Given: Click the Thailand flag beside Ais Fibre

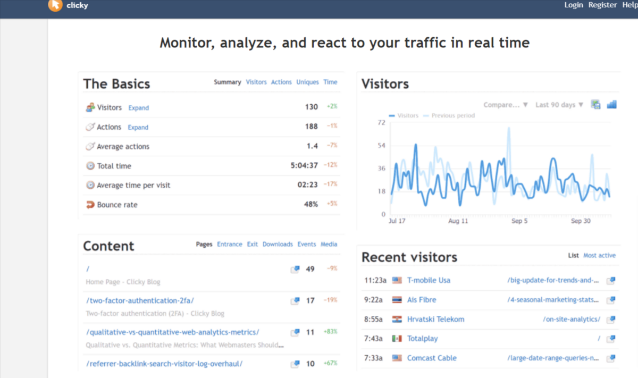Looking at the screenshot, I should (397, 300).
